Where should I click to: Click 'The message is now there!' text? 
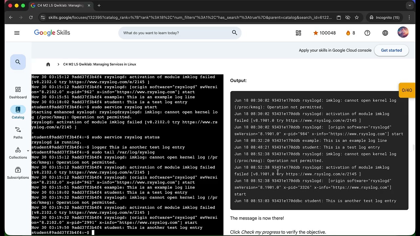coord(257,218)
